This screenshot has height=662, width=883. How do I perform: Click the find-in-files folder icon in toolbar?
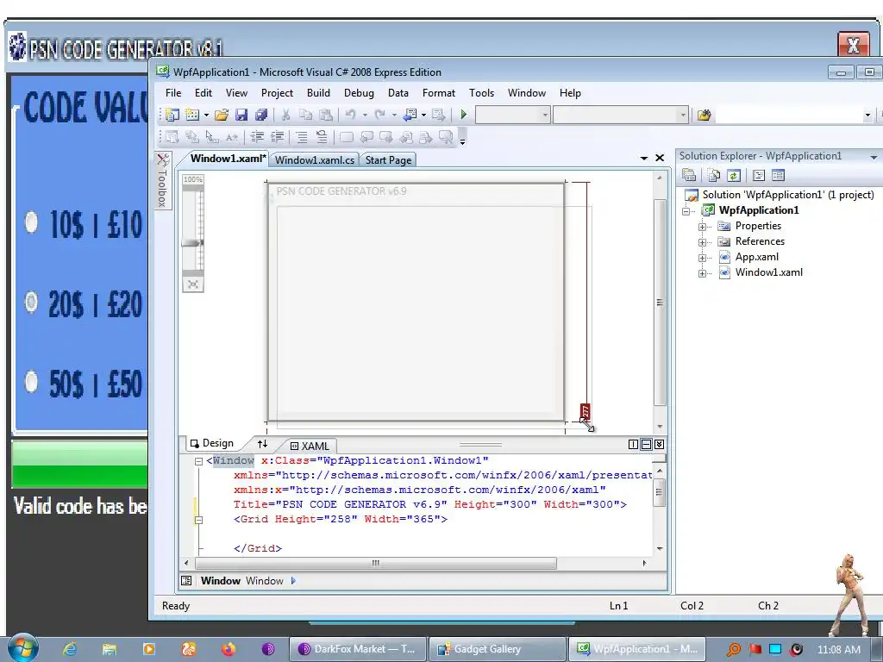point(704,116)
